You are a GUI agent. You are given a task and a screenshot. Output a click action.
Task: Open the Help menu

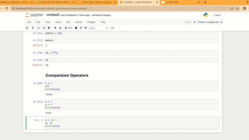click(103, 22)
